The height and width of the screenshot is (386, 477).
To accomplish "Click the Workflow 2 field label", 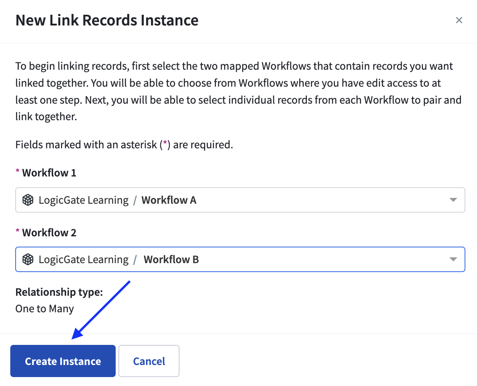I will (x=49, y=233).
